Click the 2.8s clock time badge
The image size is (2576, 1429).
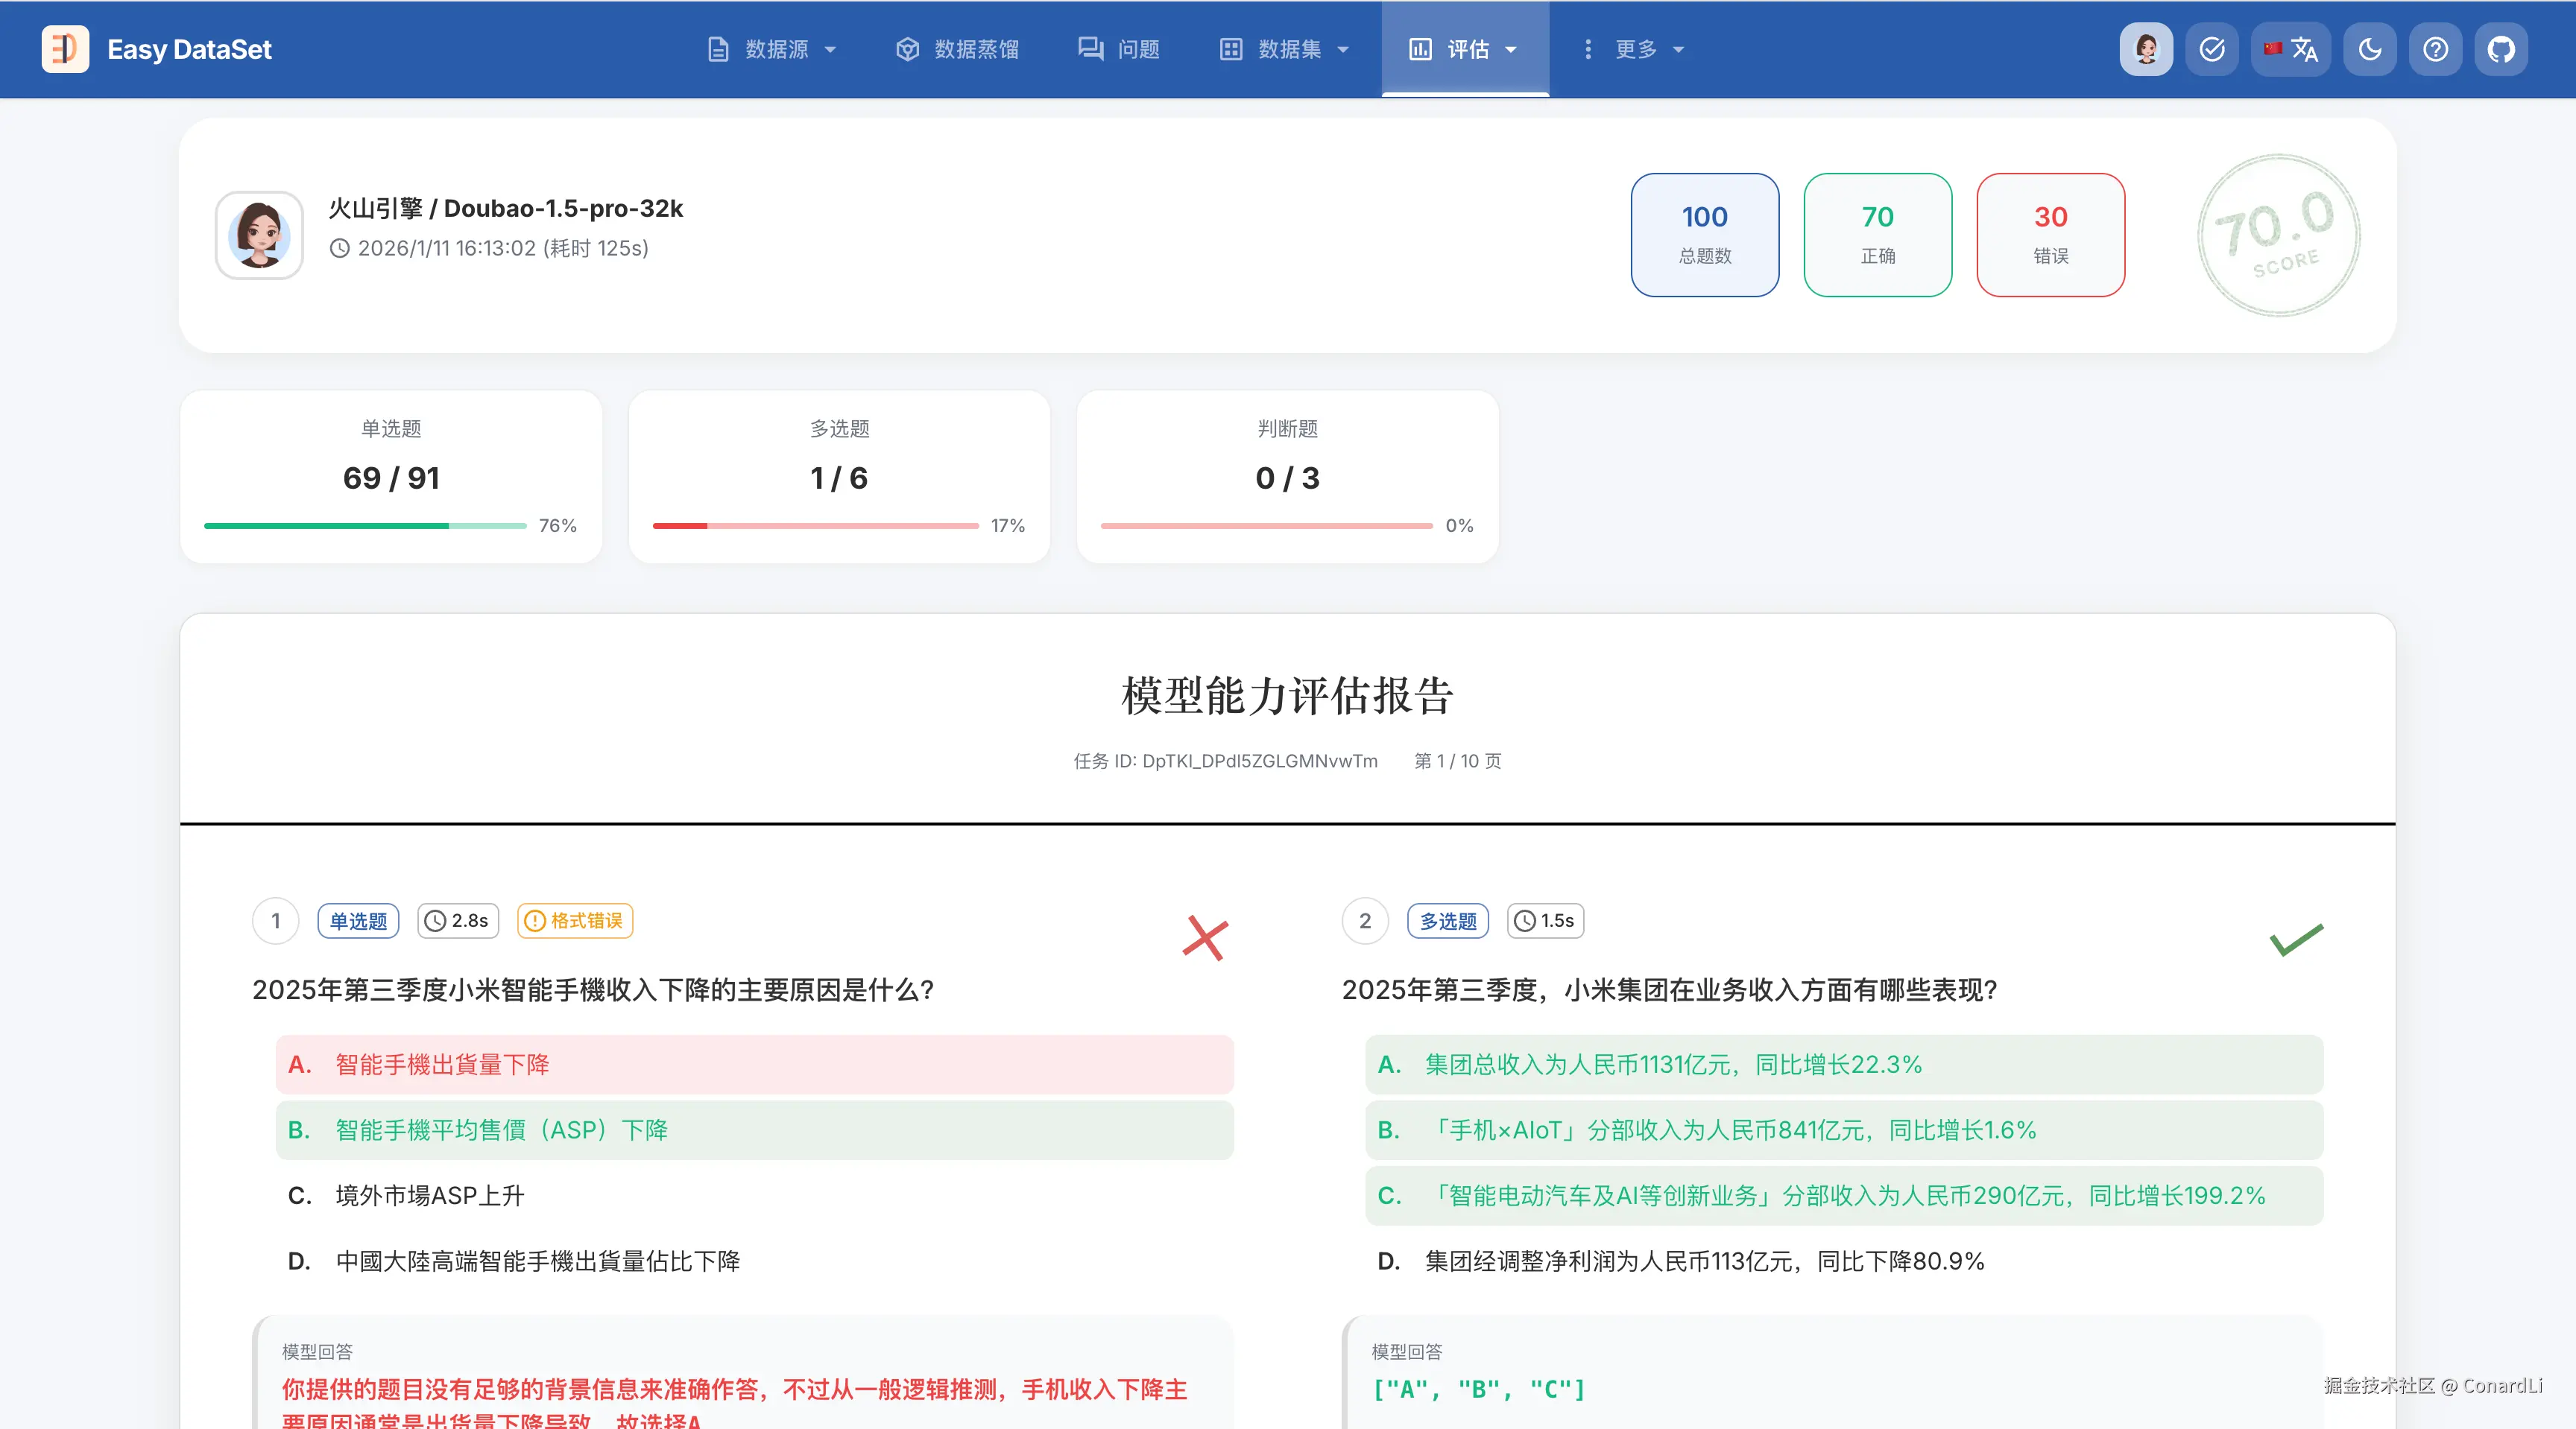click(458, 920)
